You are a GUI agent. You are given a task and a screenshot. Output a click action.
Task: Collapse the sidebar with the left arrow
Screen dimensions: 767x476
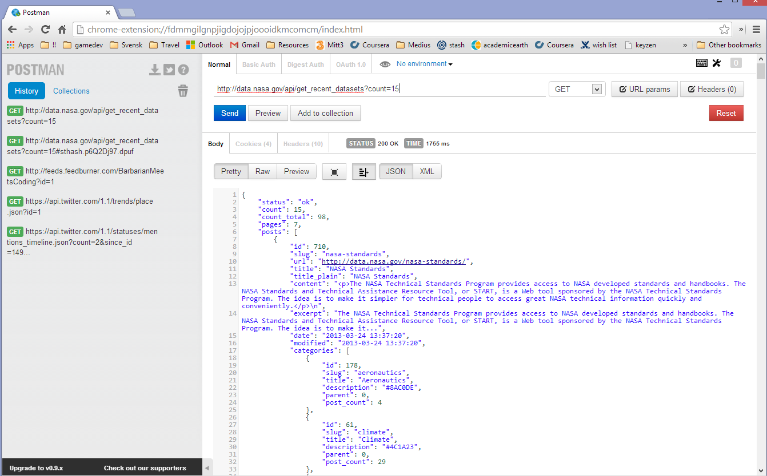pyautogui.click(x=207, y=468)
